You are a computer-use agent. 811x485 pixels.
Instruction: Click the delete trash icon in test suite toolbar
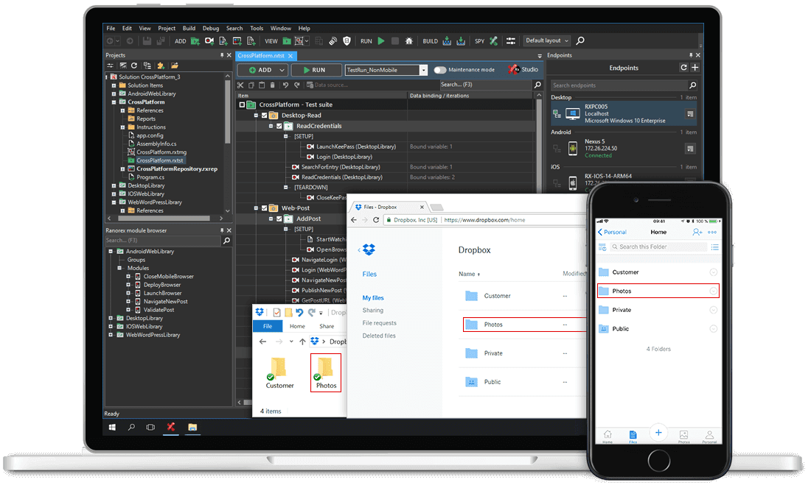[273, 85]
